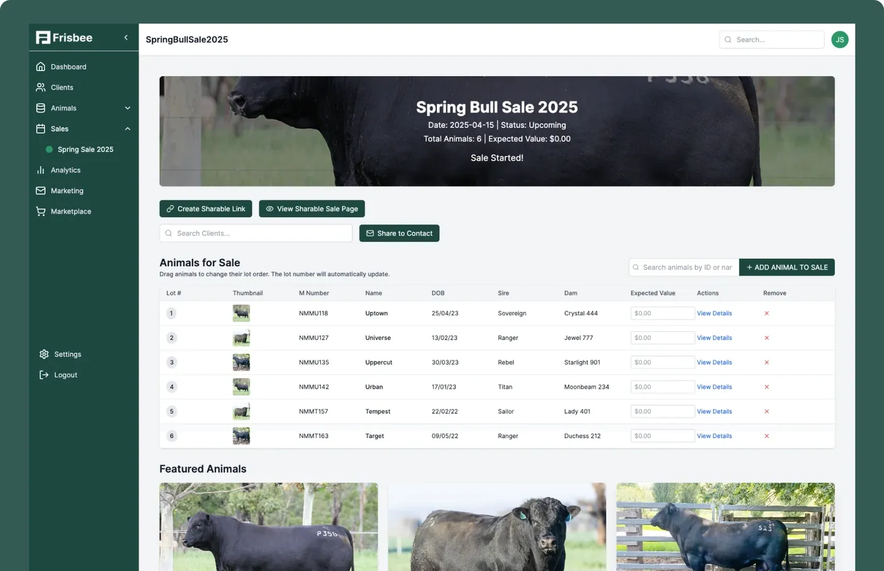Click the lot 1 drag handle badge
The height and width of the screenshot is (571, 884).
click(171, 314)
